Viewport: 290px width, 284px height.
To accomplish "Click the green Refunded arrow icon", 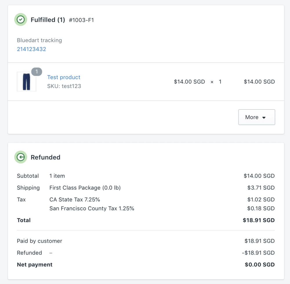I will click(21, 157).
